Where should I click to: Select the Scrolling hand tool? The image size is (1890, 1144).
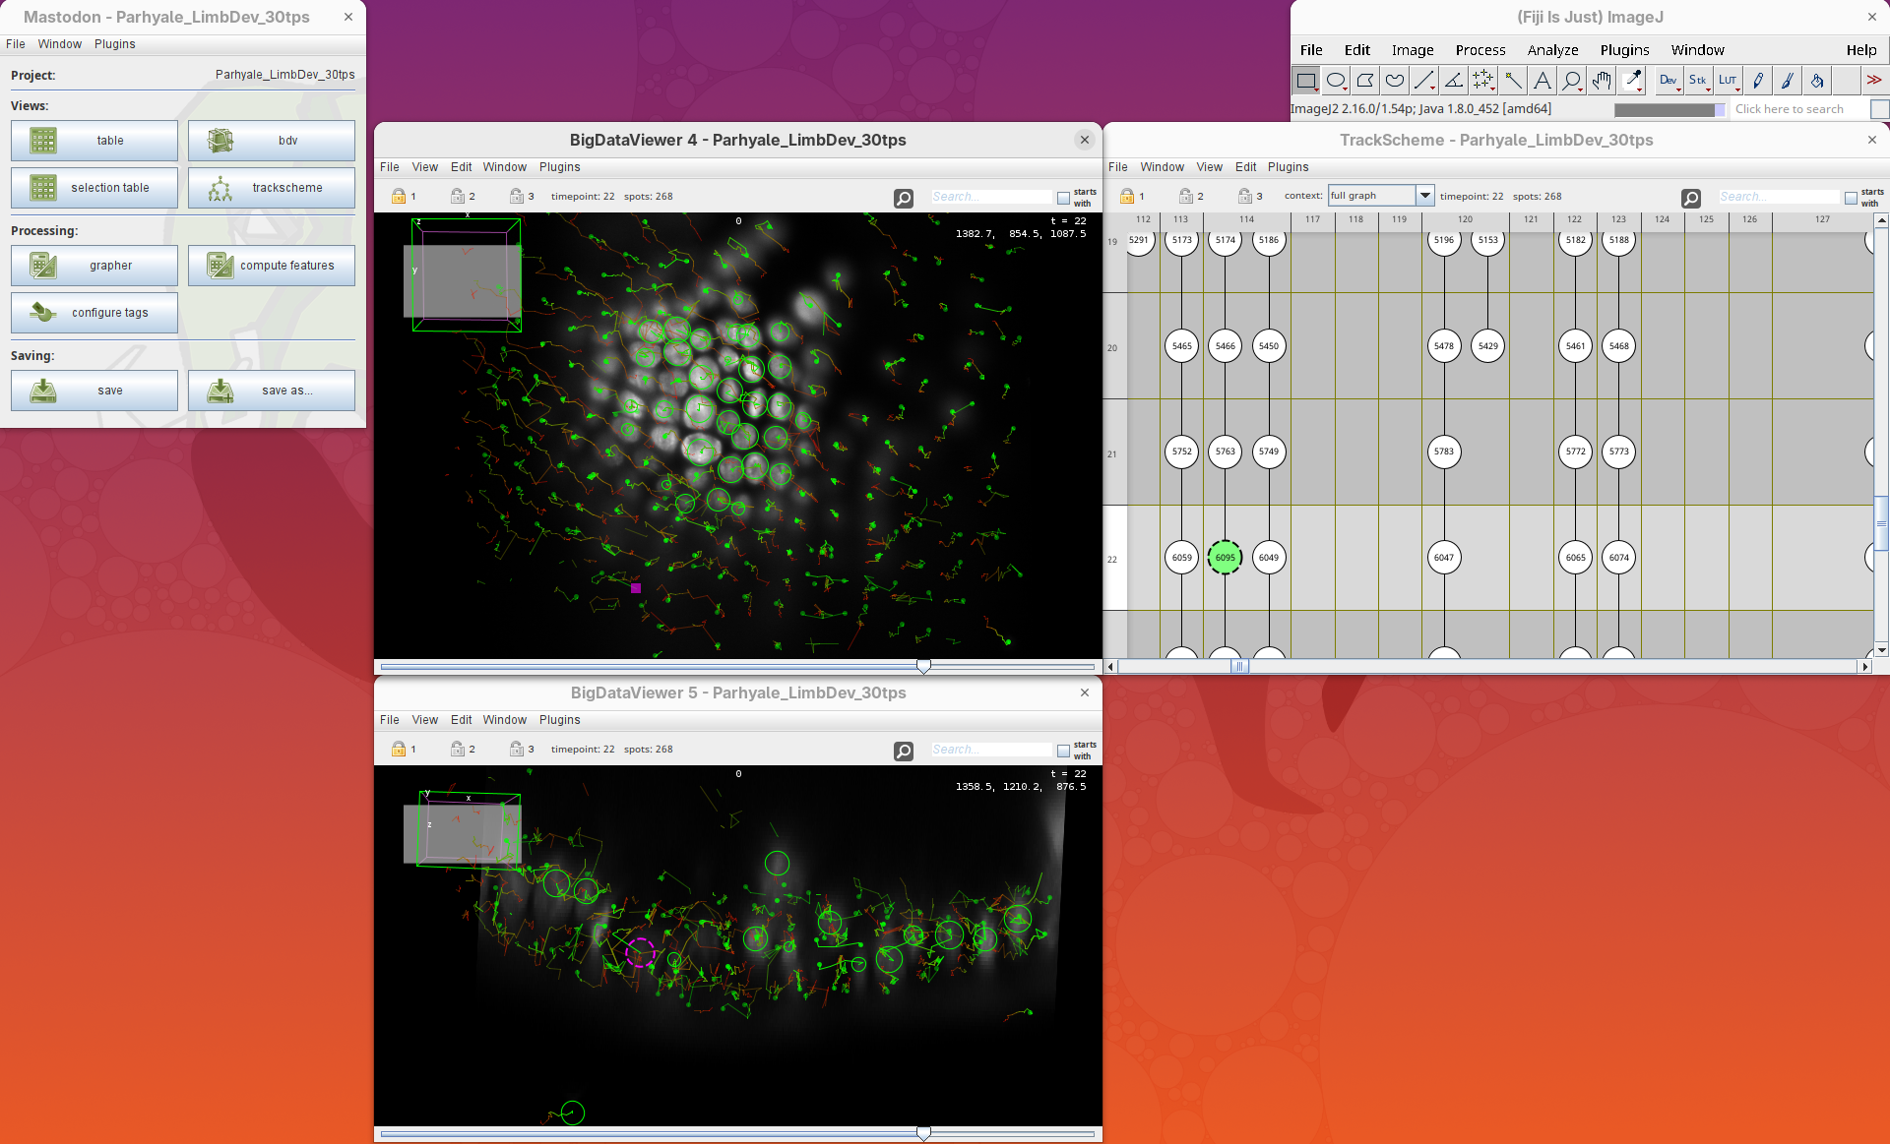(1602, 81)
